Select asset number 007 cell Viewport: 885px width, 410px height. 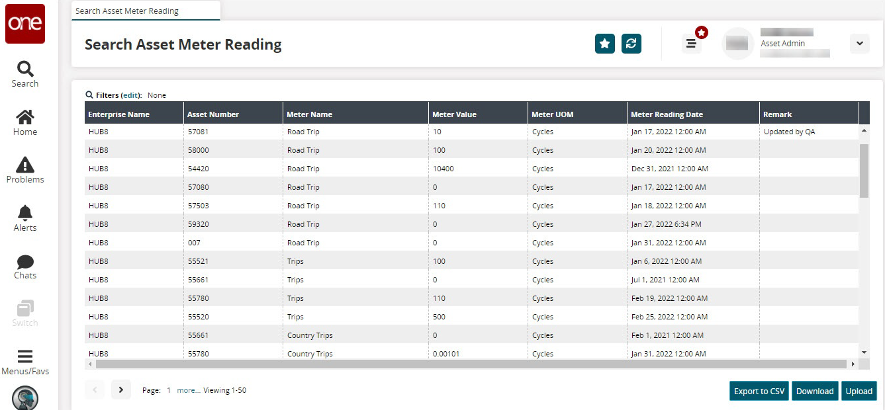pyautogui.click(x=233, y=243)
